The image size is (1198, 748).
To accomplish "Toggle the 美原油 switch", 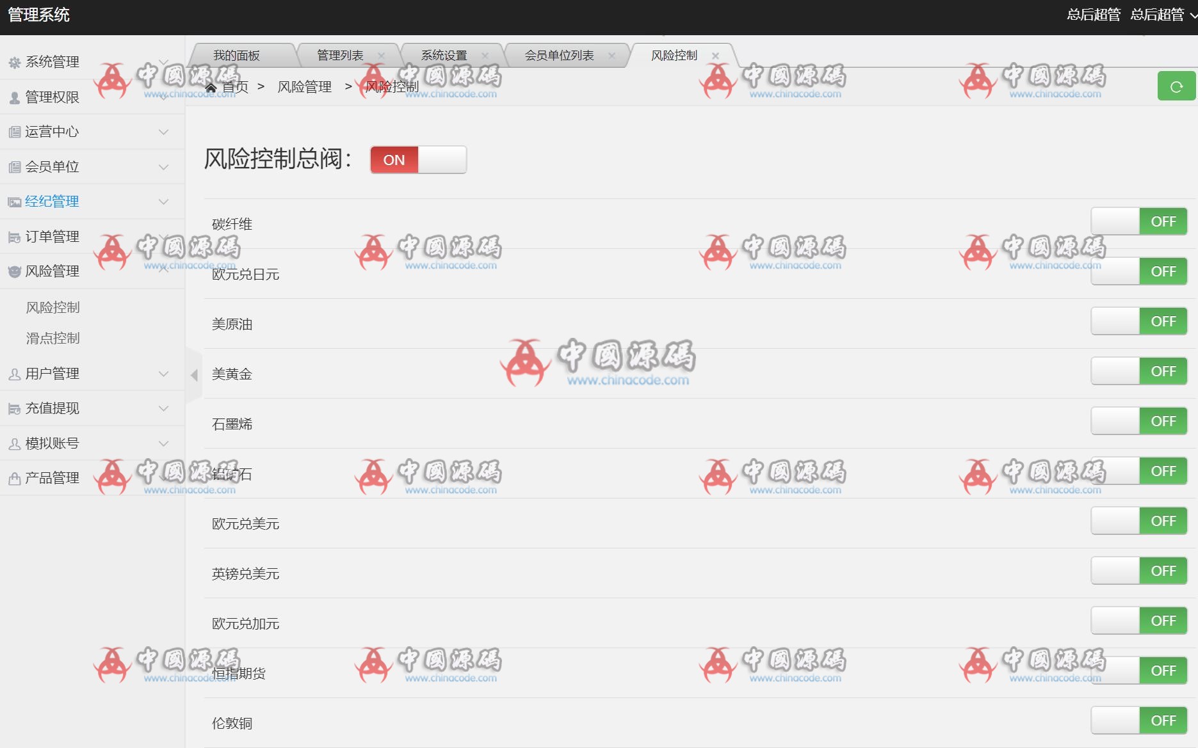I will [1139, 321].
